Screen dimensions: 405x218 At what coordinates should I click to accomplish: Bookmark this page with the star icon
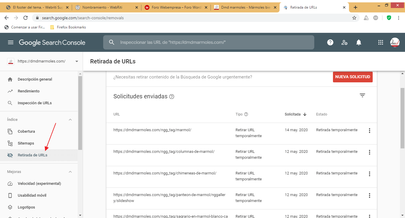354,18
